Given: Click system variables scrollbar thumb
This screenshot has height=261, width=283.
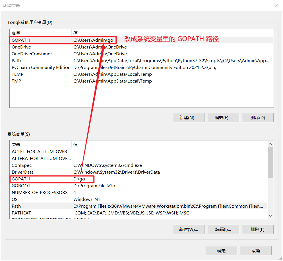Looking at the screenshot, I should tap(270, 162).
